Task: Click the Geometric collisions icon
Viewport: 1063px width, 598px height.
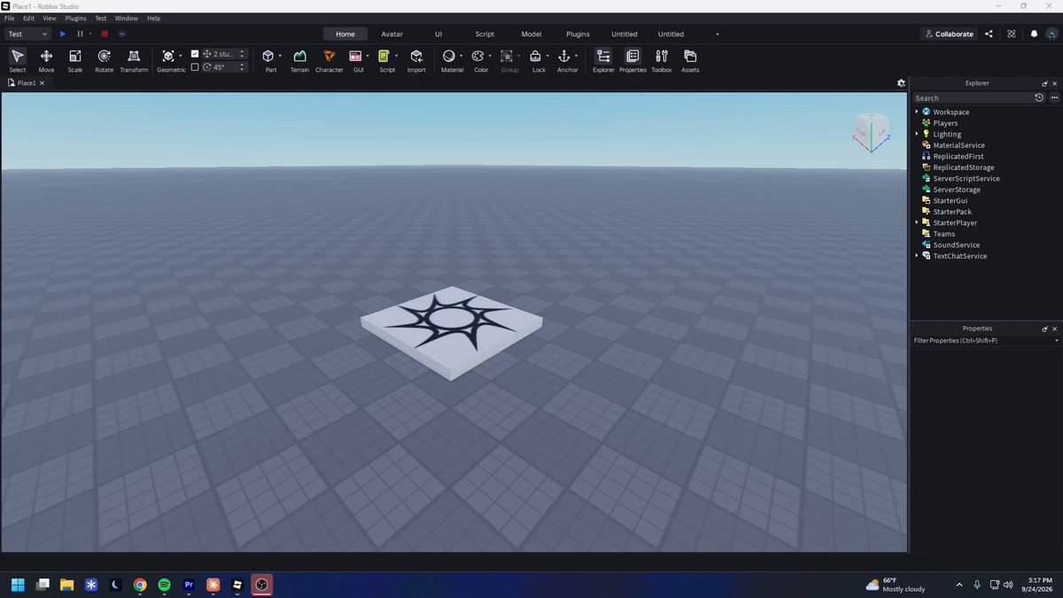Action: [168, 56]
